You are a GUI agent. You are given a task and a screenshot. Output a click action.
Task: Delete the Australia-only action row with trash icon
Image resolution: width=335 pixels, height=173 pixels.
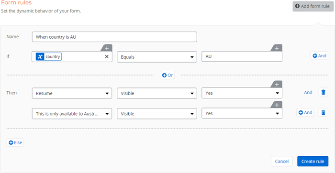(x=323, y=112)
